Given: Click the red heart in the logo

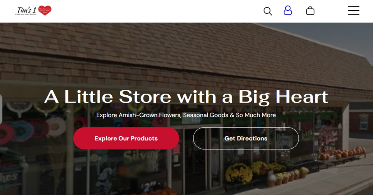Looking at the screenshot, I should [x=45, y=10].
